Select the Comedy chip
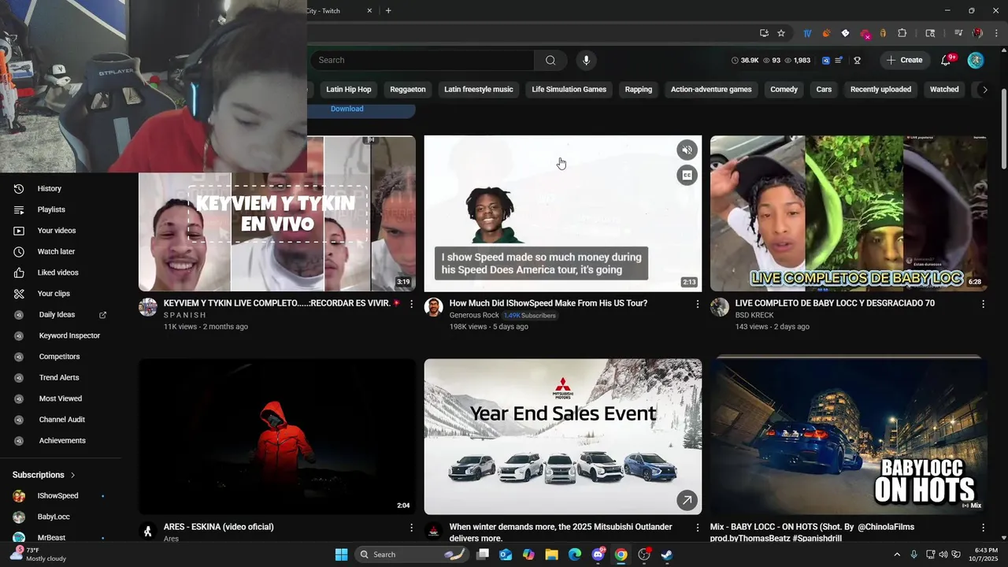The width and height of the screenshot is (1008, 567). (784, 90)
